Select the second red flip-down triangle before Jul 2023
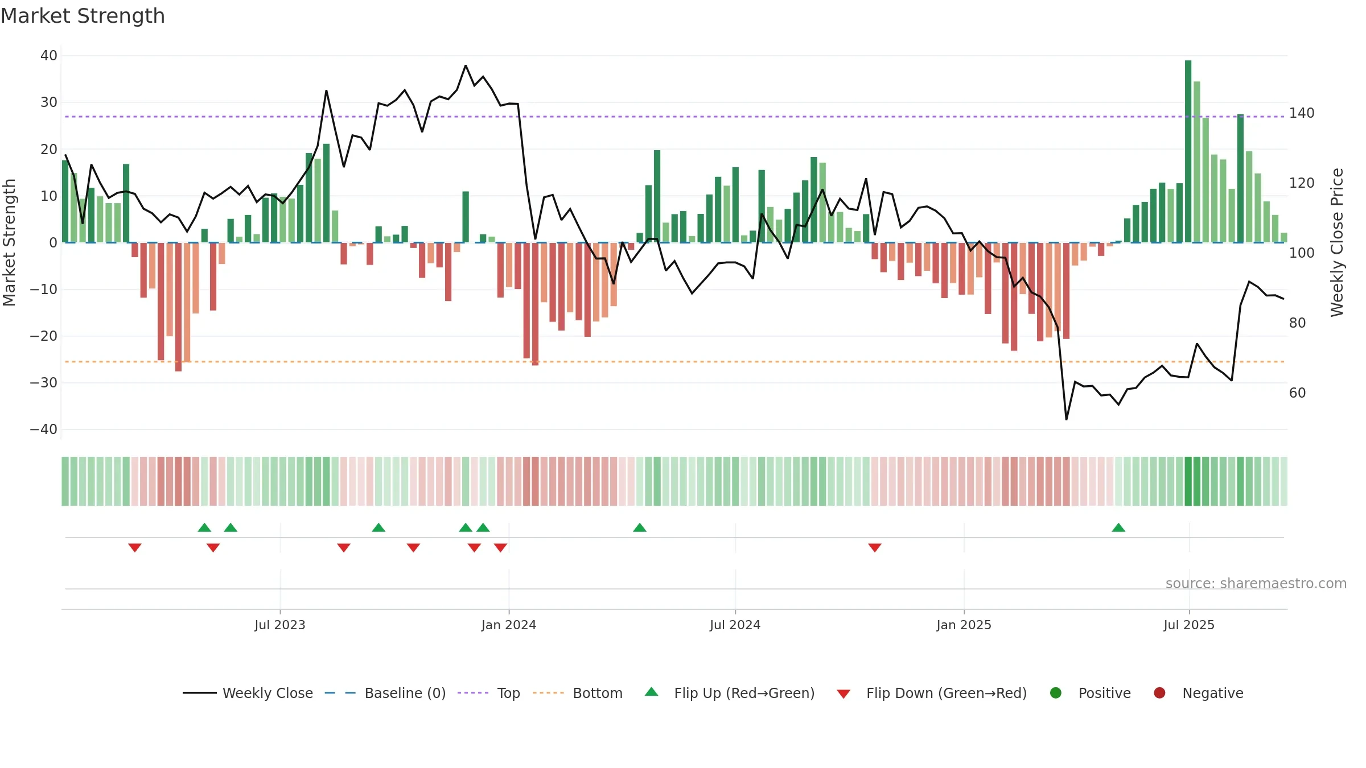 [213, 548]
